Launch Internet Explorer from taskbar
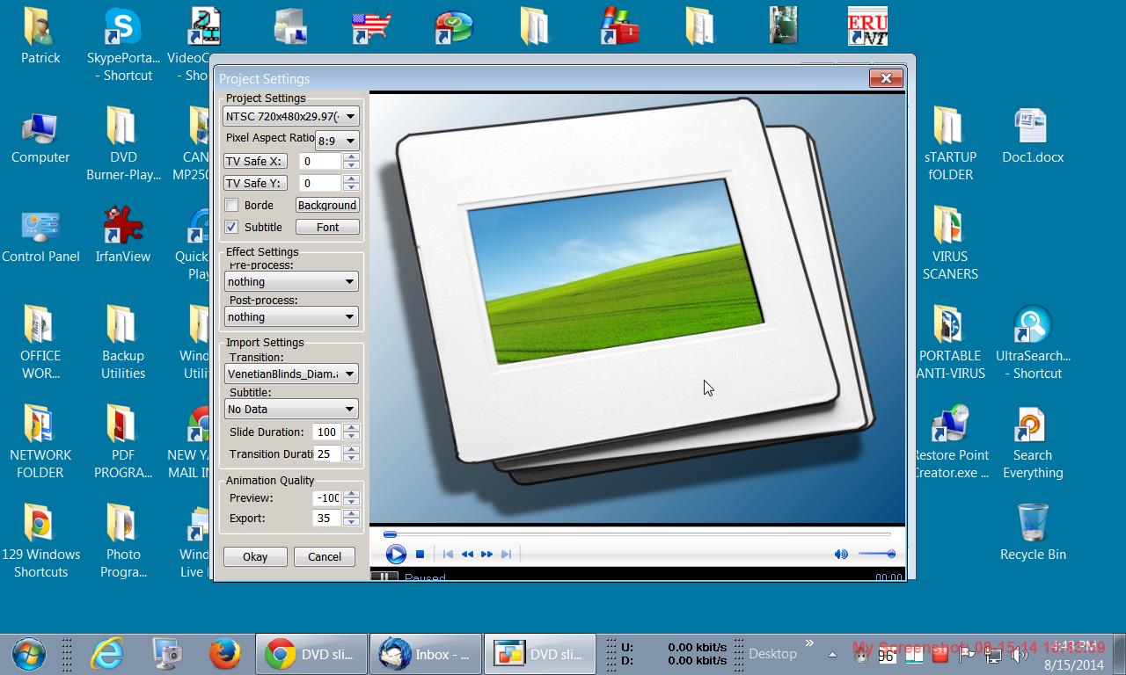Image resolution: width=1126 pixels, height=675 pixels. coord(107,654)
